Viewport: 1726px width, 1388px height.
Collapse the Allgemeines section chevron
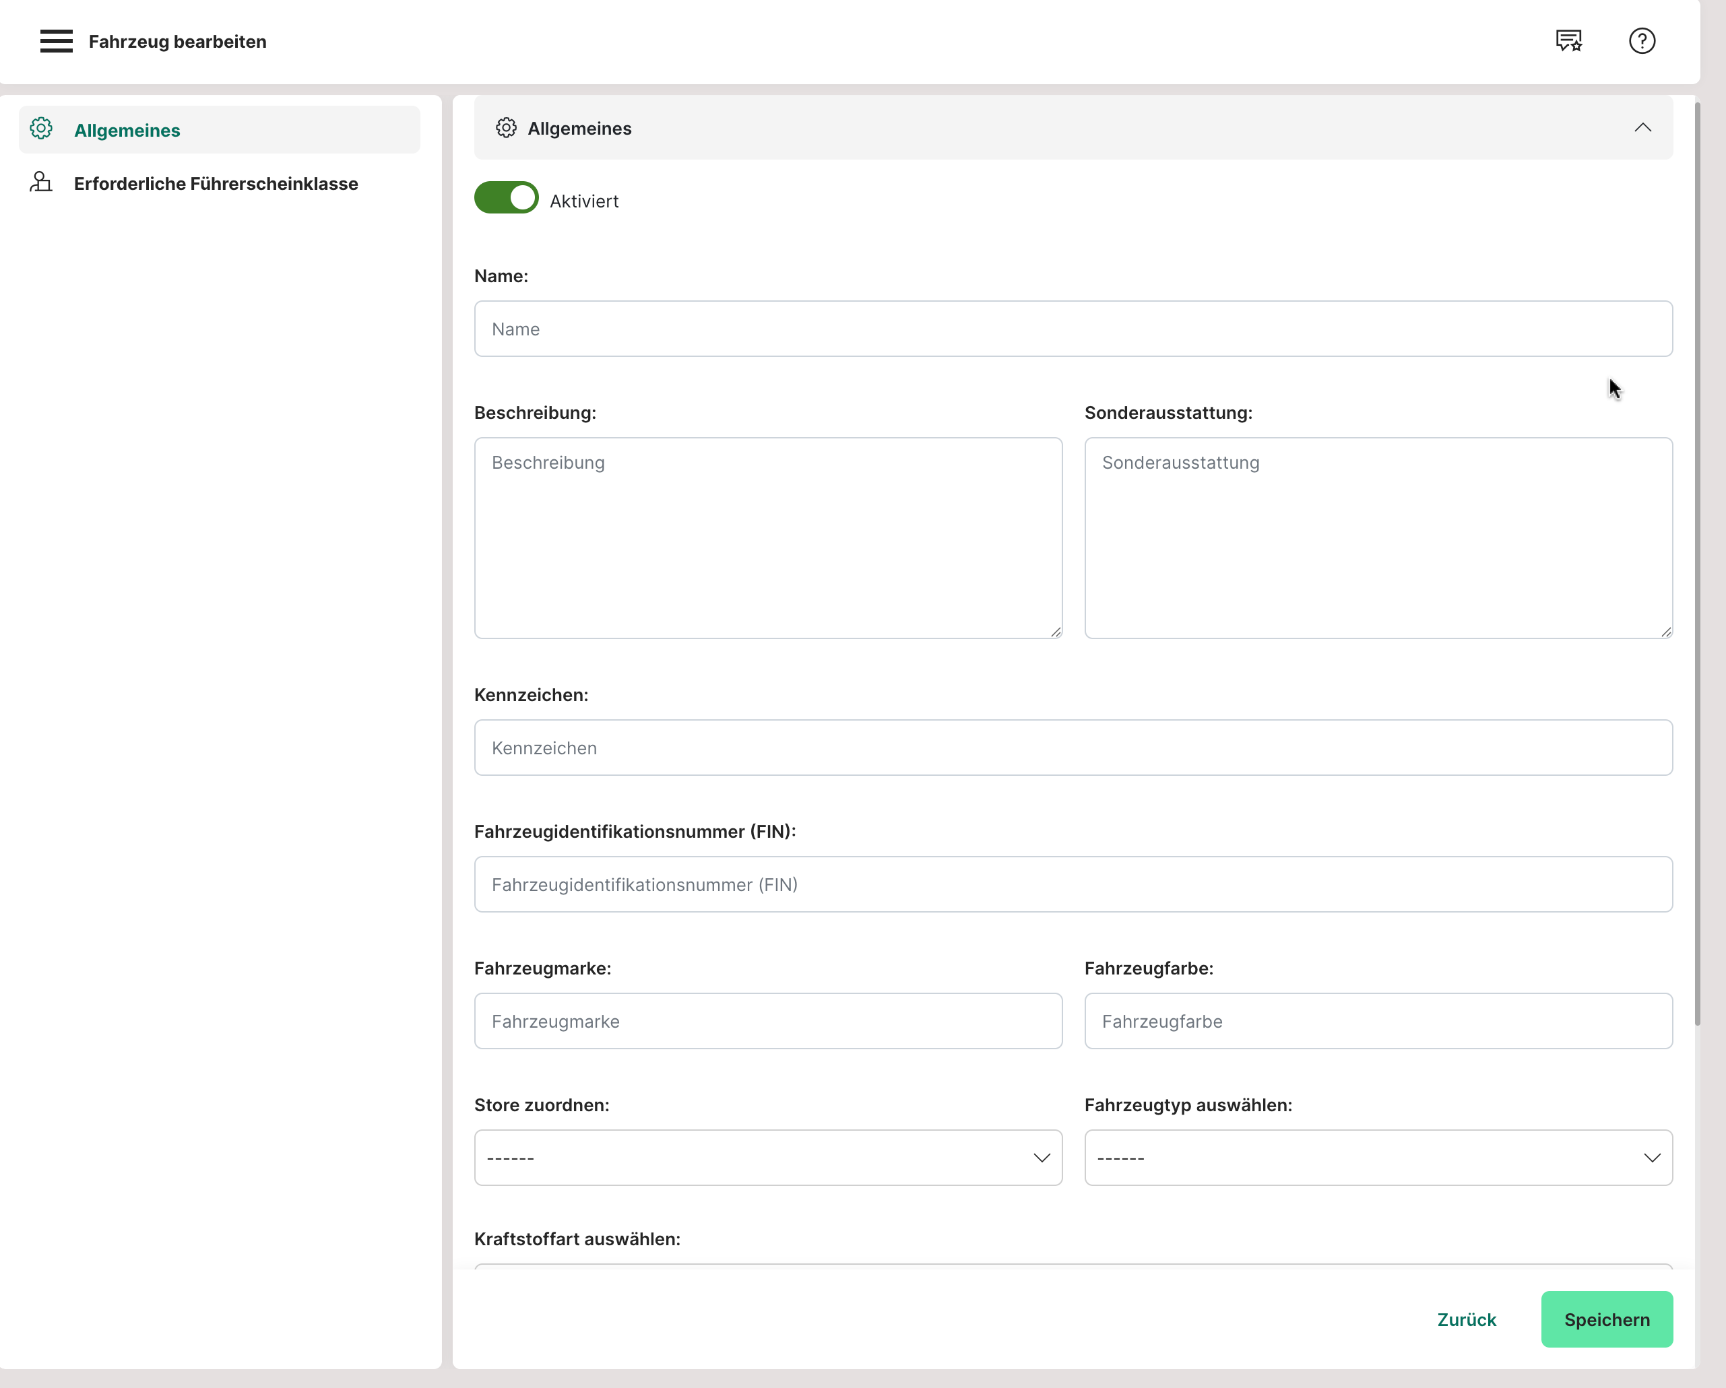[x=1642, y=128]
